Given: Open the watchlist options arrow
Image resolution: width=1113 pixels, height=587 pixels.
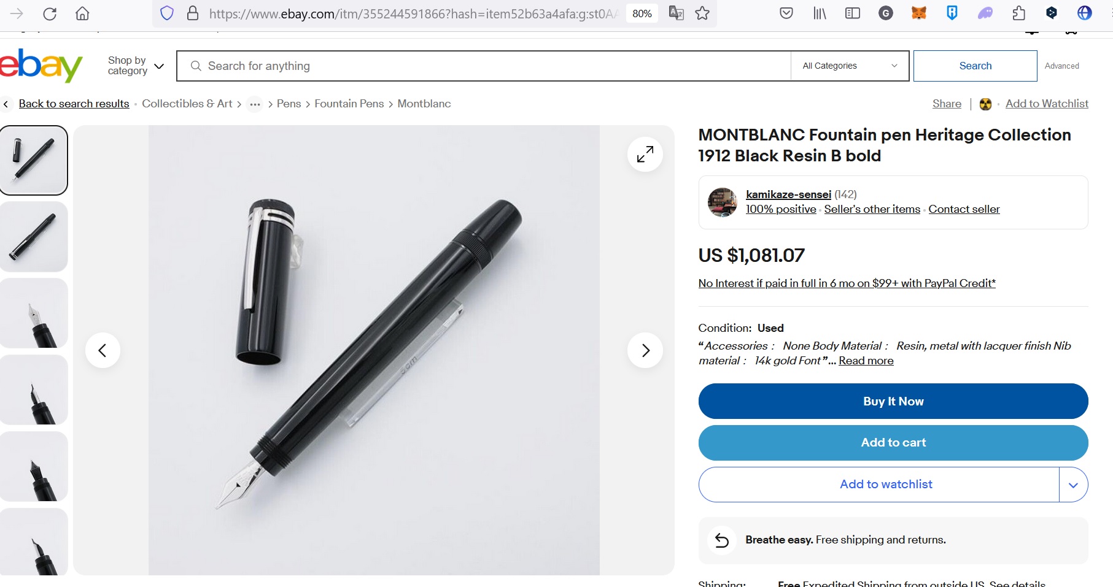Looking at the screenshot, I should pyautogui.click(x=1073, y=485).
